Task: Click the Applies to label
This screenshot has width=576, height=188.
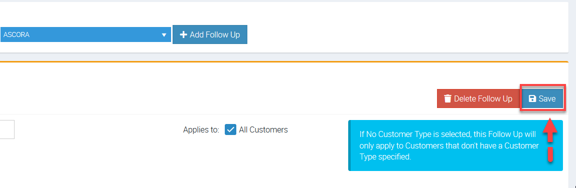Action: point(201,130)
